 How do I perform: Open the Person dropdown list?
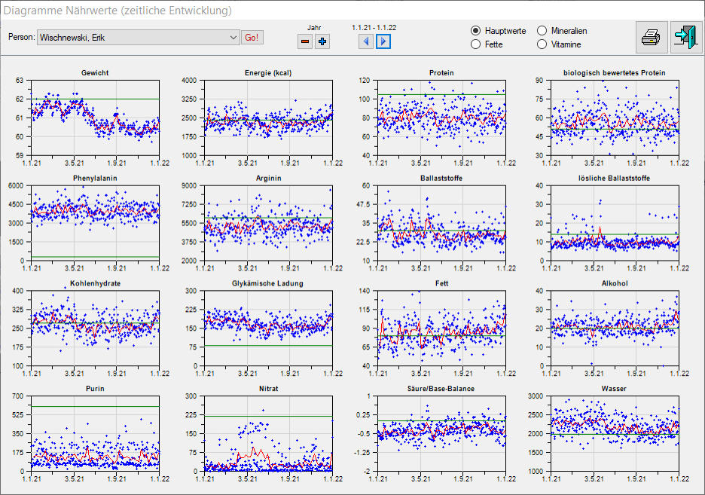(233, 38)
